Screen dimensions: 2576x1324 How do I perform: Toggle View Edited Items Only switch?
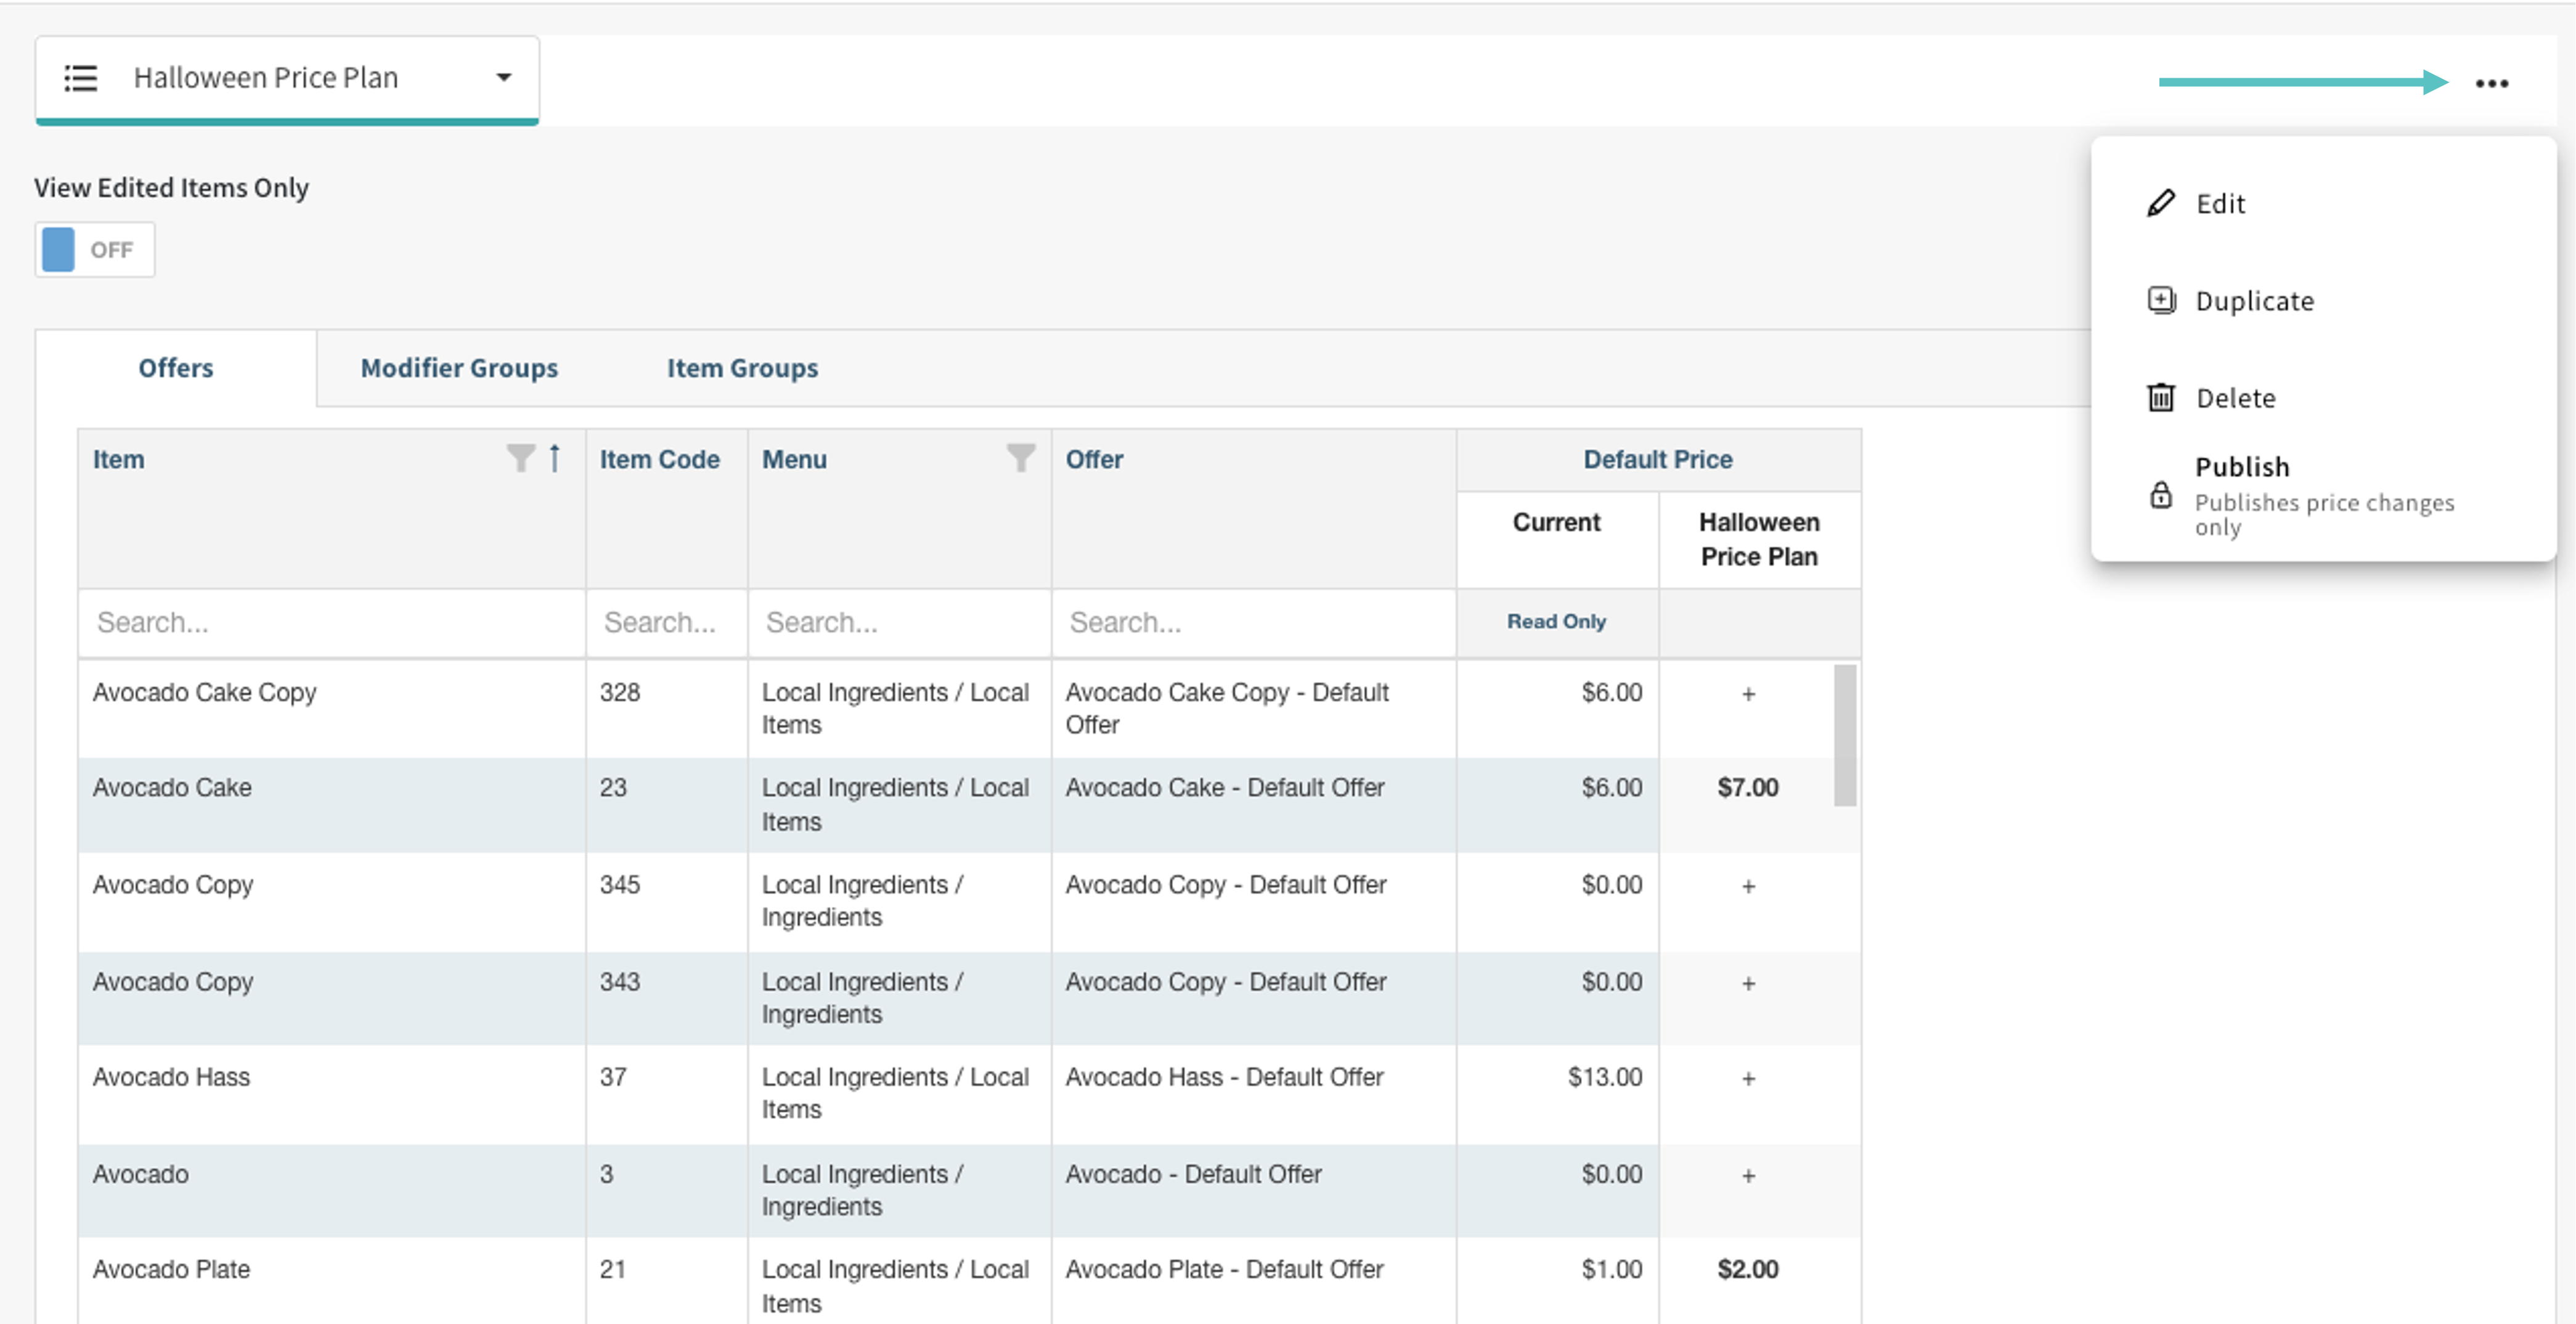(x=95, y=250)
